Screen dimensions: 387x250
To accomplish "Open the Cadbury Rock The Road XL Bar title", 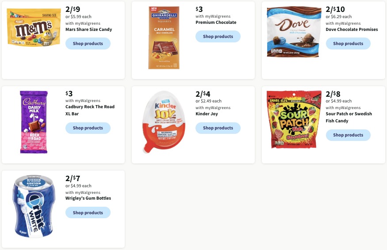I will pos(90,110).
